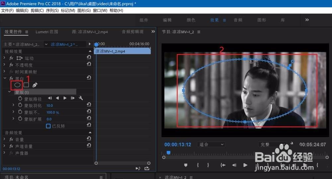Toggle the 已反转 checkbox
332x179 pixels.
point(48,126)
